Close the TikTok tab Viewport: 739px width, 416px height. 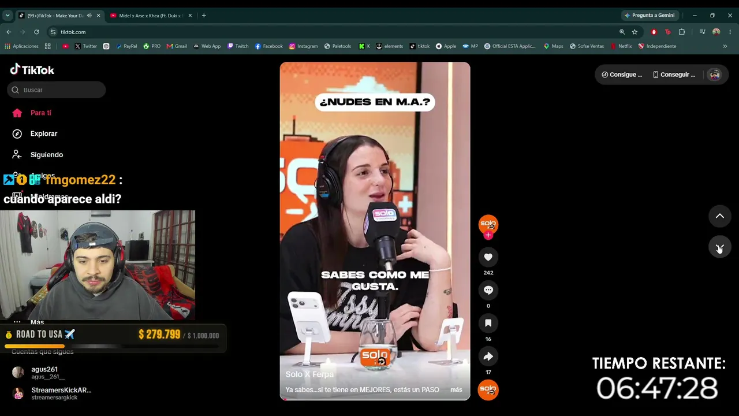point(98,16)
